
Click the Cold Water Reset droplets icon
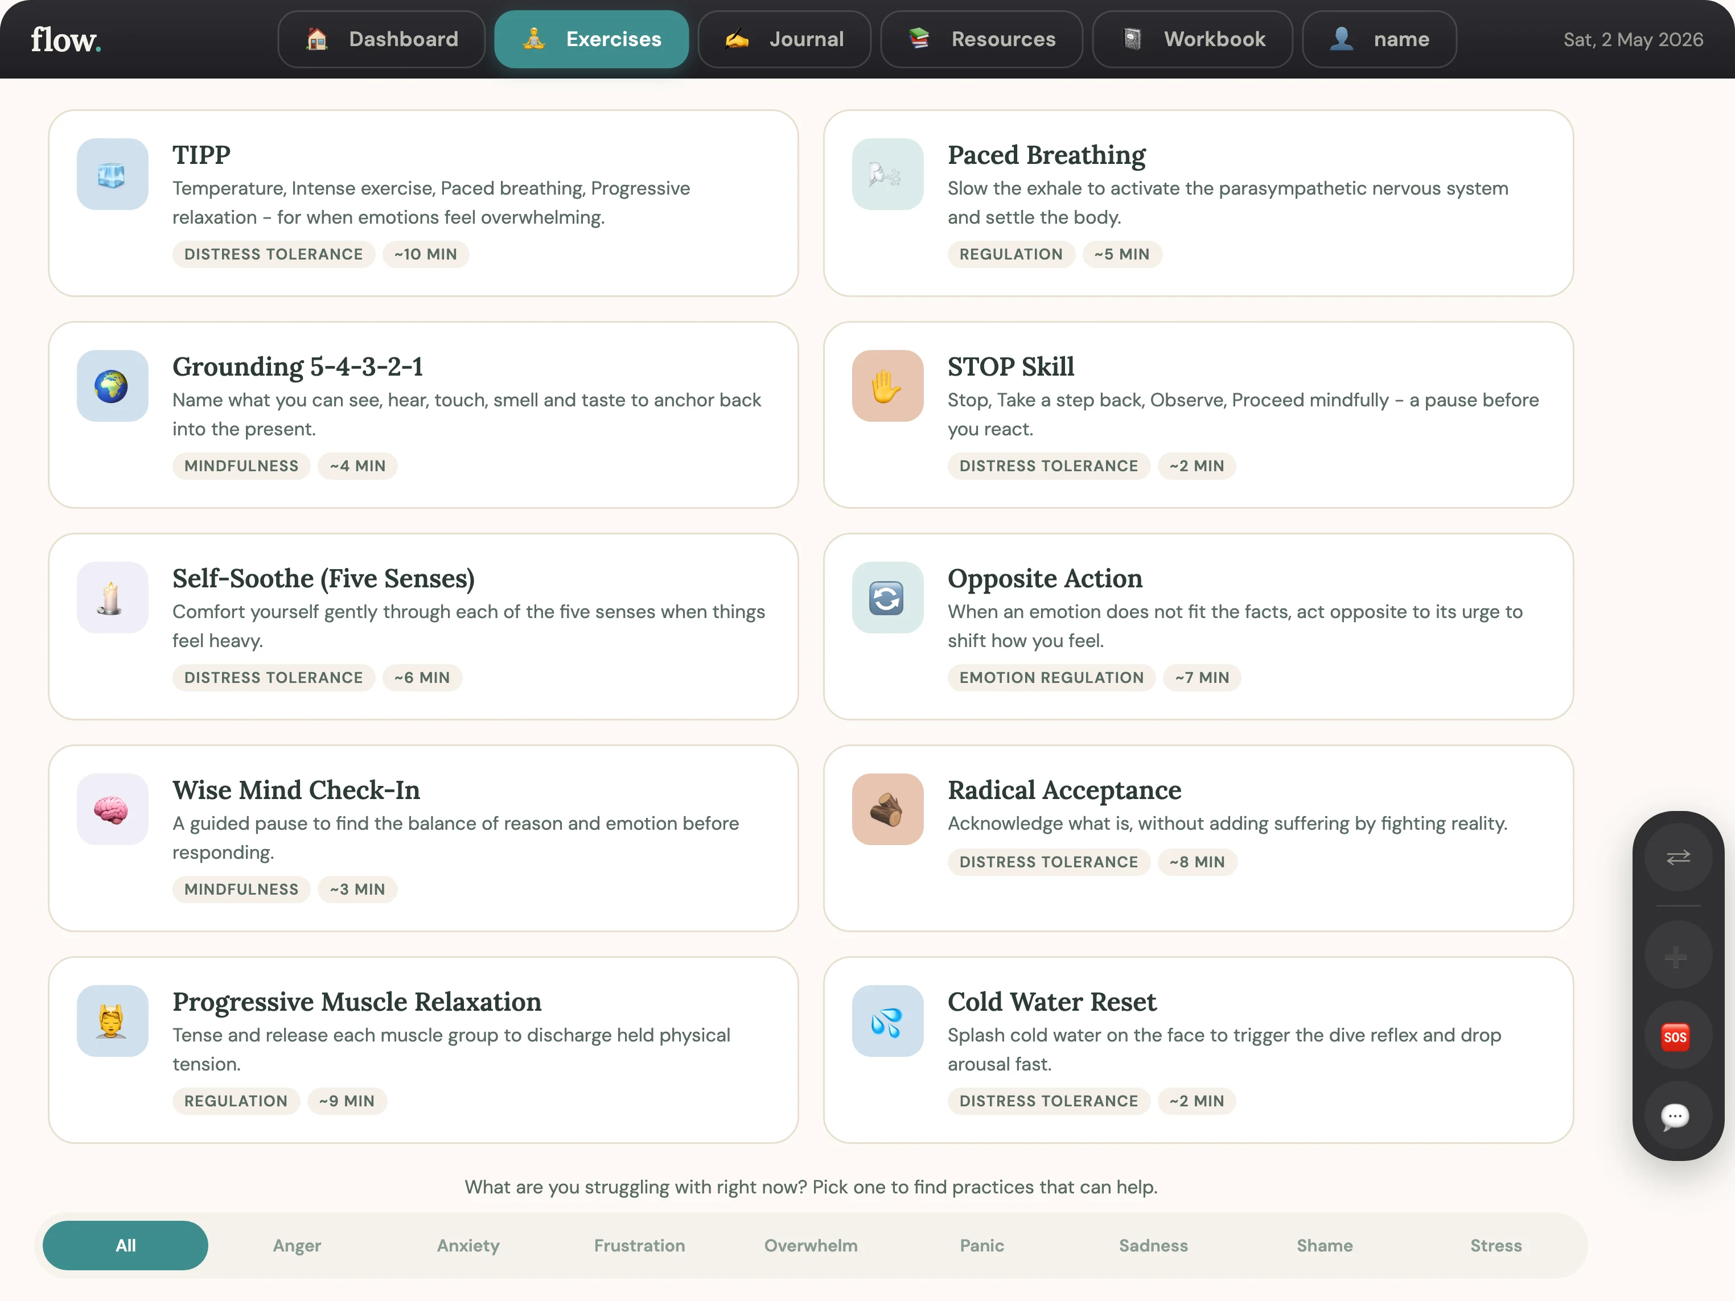[x=887, y=1021]
